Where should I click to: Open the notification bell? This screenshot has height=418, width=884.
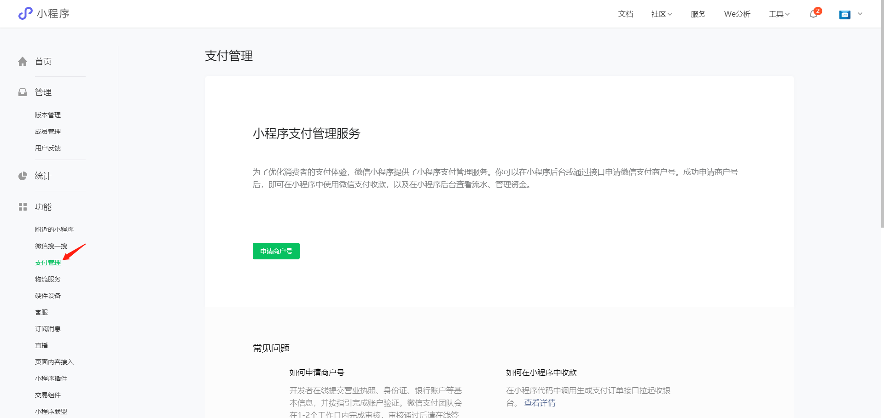[x=814, y=14]
